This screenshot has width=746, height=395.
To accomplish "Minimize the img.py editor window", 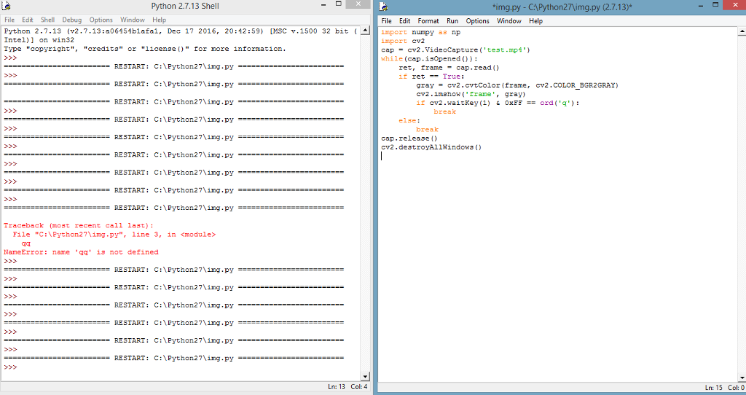I will point(701,5).
